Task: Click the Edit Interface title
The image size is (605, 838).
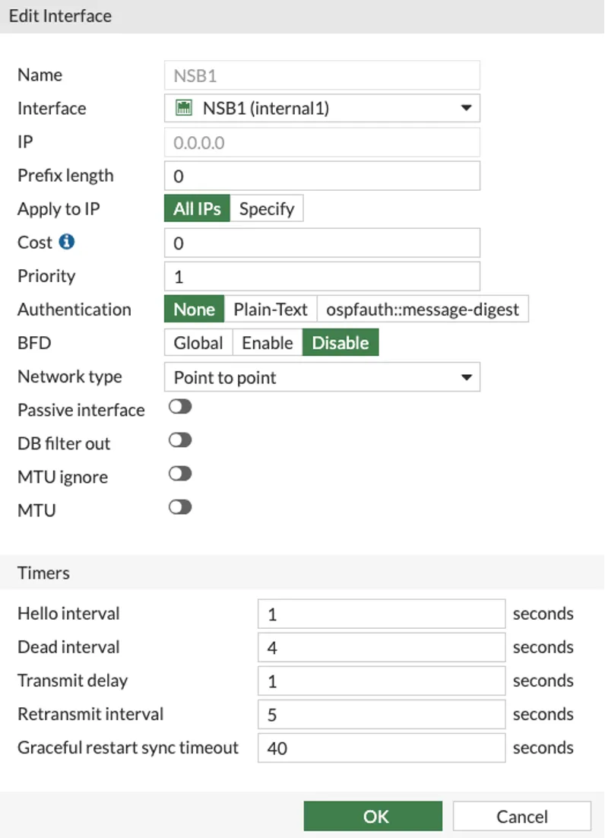Action: 60,16
